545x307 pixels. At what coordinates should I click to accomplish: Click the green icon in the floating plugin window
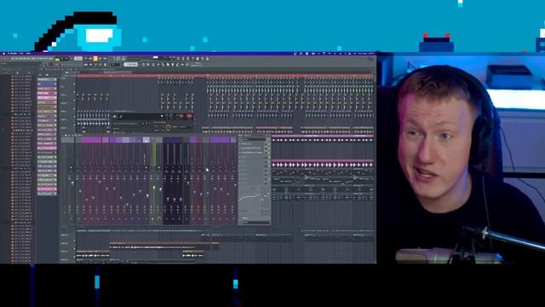pyautogui.click(x=115, y=116)
